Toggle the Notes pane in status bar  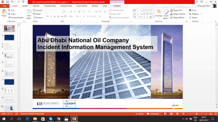pos(140,114)
